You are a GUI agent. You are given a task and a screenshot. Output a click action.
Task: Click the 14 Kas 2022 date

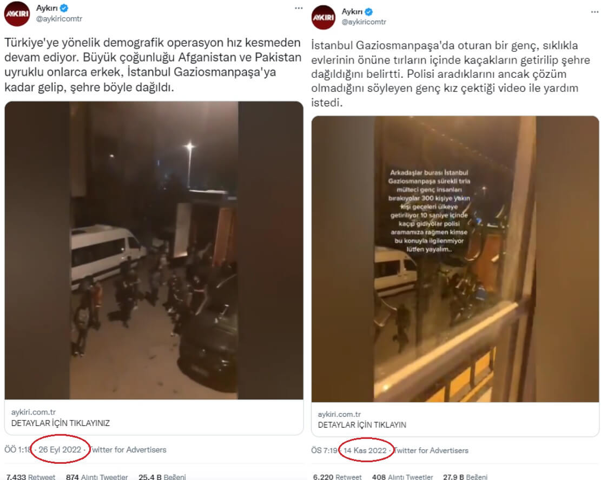point(366,450)
